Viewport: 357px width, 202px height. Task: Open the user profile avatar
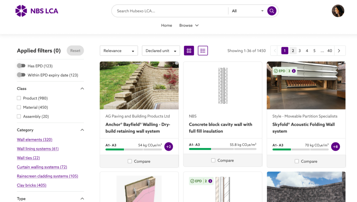(x=338, y=11)
